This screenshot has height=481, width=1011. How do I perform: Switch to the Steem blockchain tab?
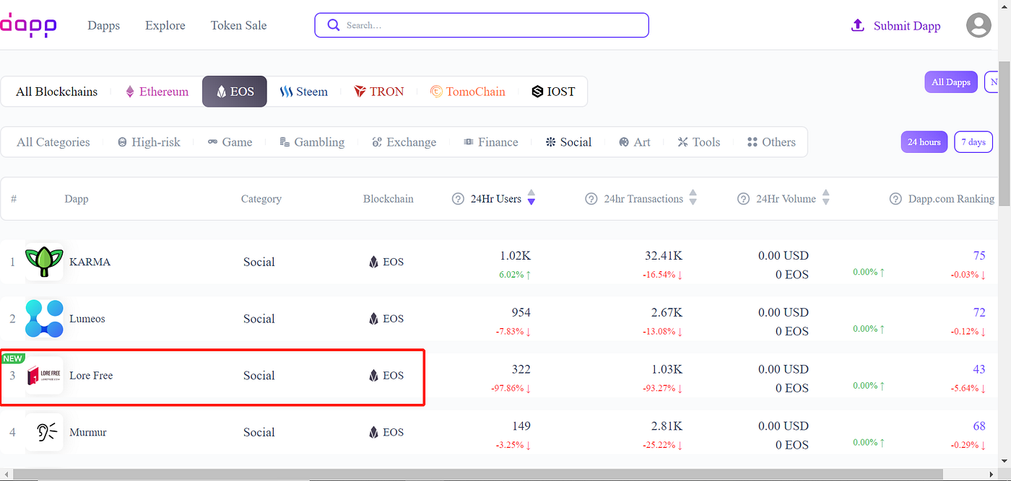pyautogui.click(x=303, y=91)
